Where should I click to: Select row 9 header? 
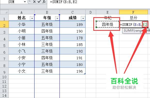click(4, 71)
